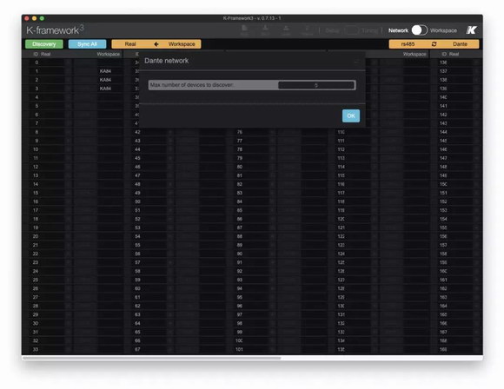504x389 pixels.
Task: Click the download/save icon in the toolbar
Action: pyautogui.click(x=265, y=30)
